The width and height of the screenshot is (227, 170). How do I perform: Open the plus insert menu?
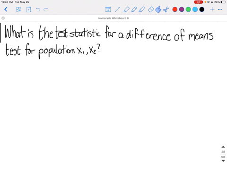(x=212, y=9)
